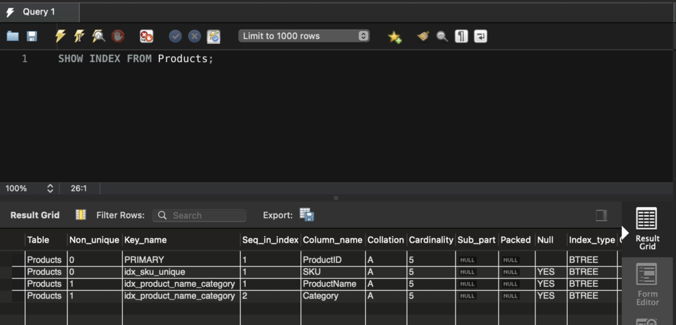Save the script with floppy disk icon
The width and height of the screenshot is (676, 325).
point(32,36)
